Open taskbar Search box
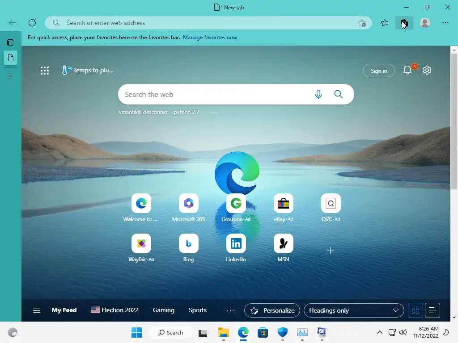 coord(170,332)
